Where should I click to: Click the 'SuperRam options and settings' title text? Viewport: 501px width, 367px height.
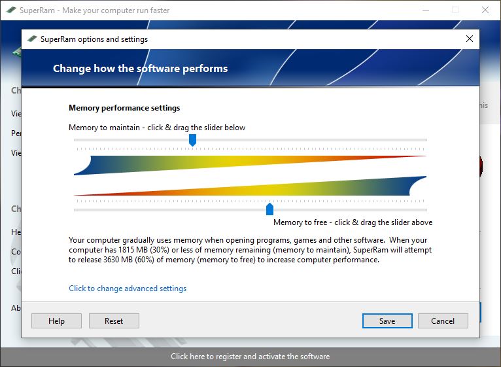pos(94,39)
